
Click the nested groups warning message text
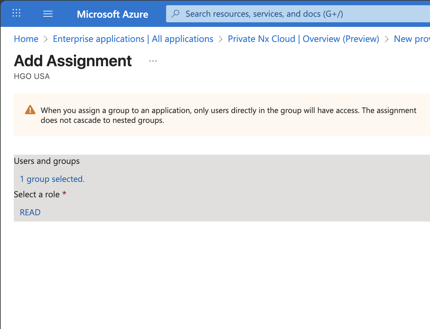coord(228,115)
